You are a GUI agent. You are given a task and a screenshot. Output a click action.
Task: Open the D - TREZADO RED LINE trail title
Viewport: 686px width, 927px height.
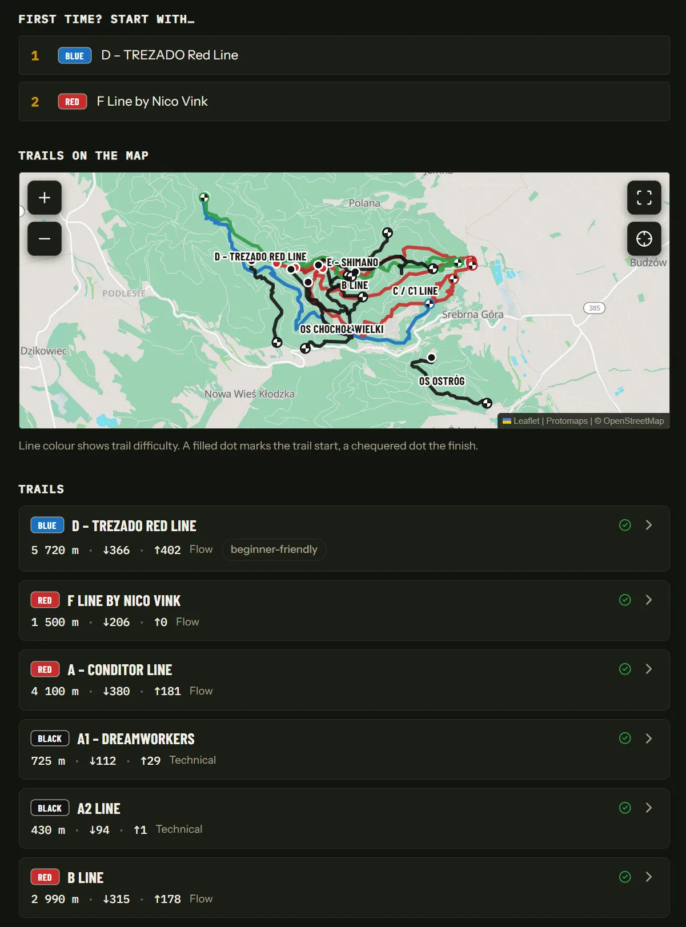(134, 526)
